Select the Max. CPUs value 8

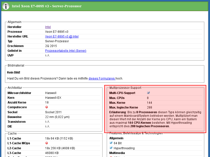[x=148, y=98]
